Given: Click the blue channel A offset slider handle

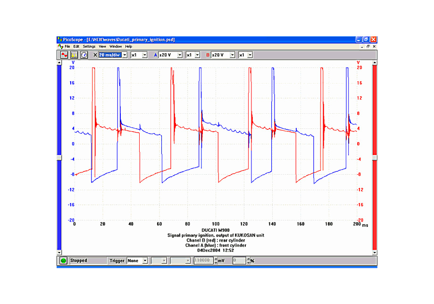Looking at the screenshot, I should (x=59, y=158).
